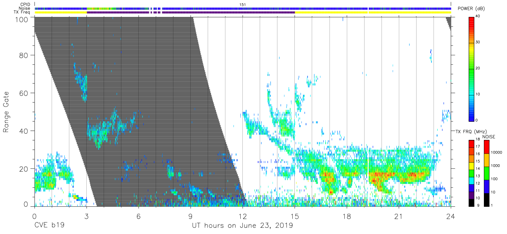Click the x-axis tick label '15'
The image size is (507, 234).
(x=295, y=216)
